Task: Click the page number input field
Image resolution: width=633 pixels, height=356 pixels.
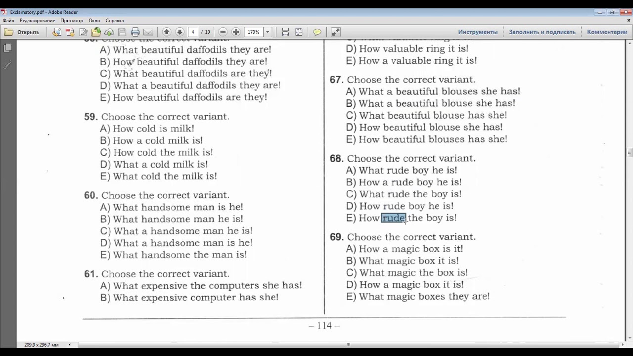Action: (x=193, y=32)
